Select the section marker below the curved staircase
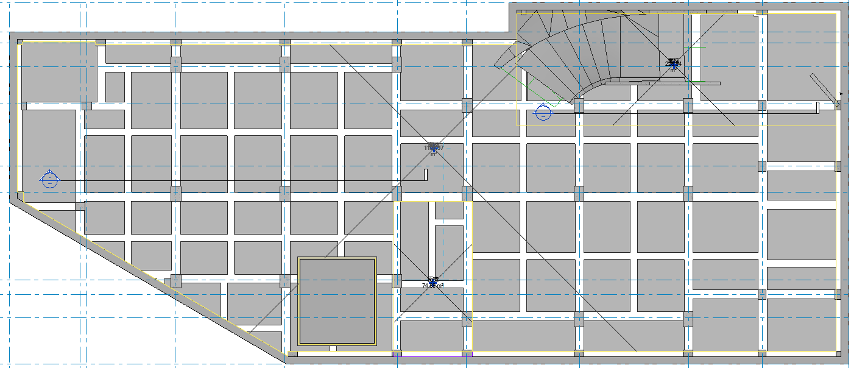 pos(543,112)
